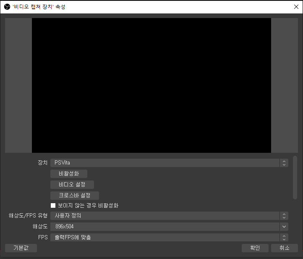Screen dimensions: 303x259
Task: Click arrows on the 해상도/FPS 유형 dropdown
Action: (x=284, y=216)
